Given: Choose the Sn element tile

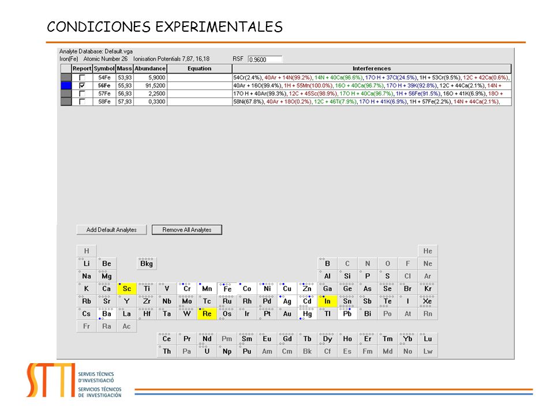Looking at the screenshot, I should tap(347, 301).
